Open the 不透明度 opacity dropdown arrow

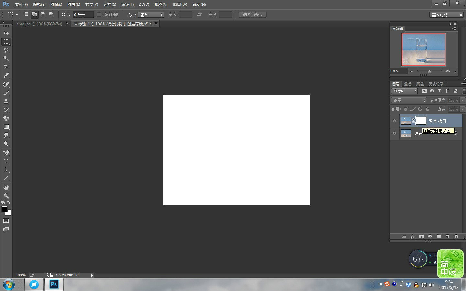tap(463, 100)
